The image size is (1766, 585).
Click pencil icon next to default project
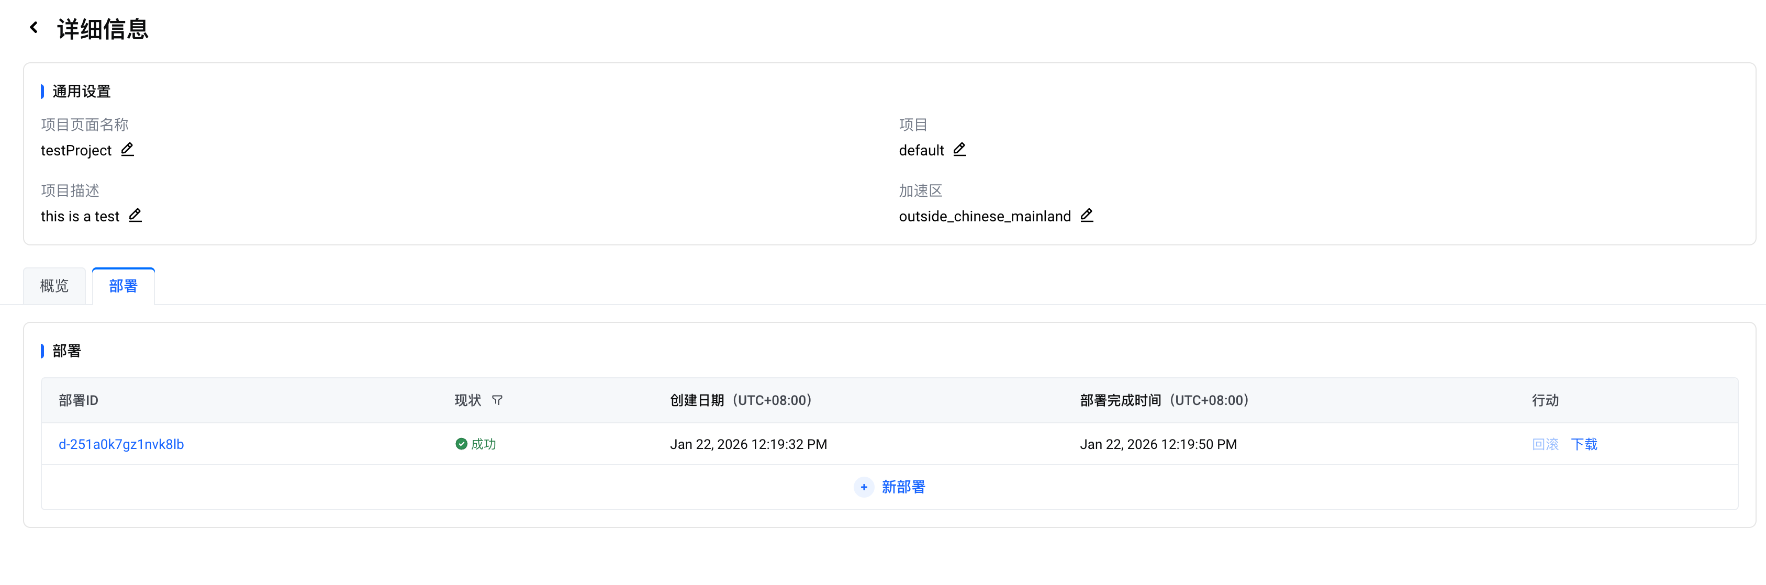coord(959,149)
